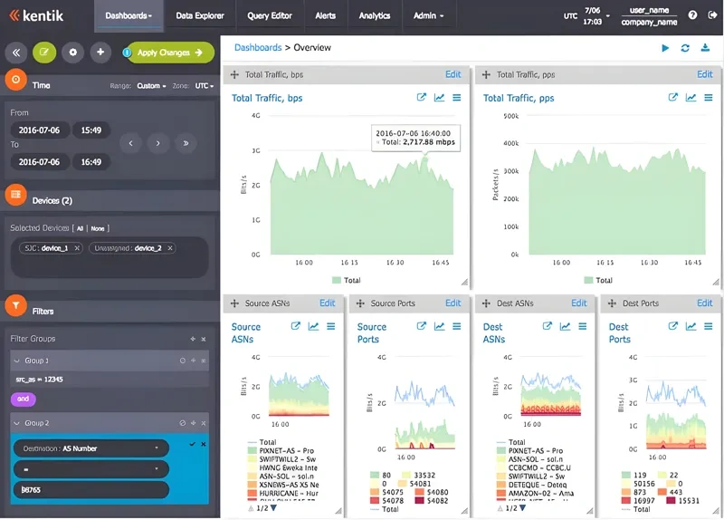Collapse the sidebar with the double-chevron icon

(17, 53)
